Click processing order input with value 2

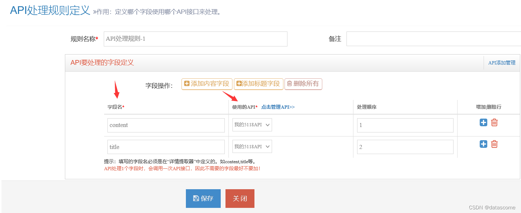(405, 147)
